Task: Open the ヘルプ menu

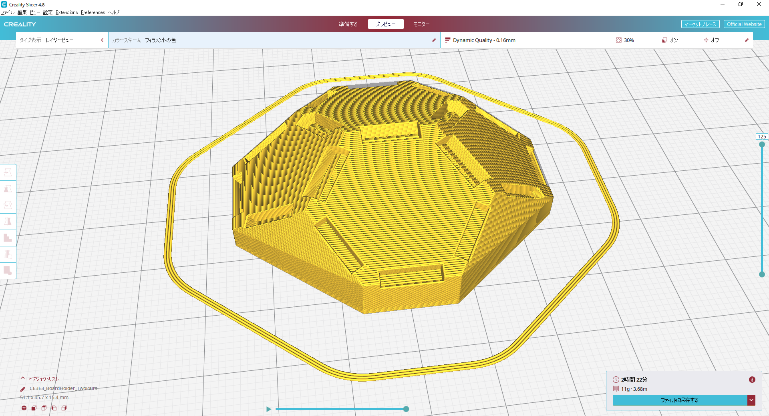Action: click(x=114, y=12)
